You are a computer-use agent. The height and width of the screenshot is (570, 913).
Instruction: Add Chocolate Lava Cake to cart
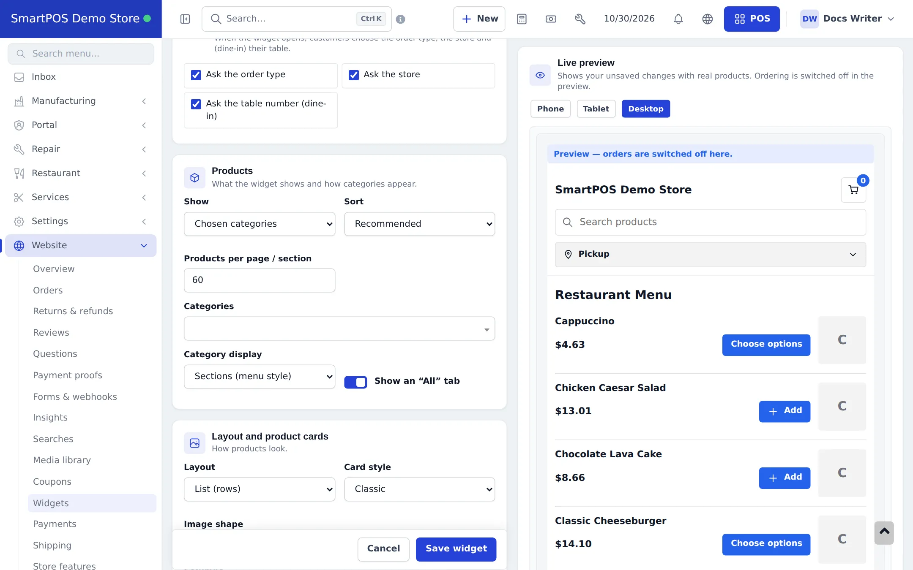tap(785, 478)
